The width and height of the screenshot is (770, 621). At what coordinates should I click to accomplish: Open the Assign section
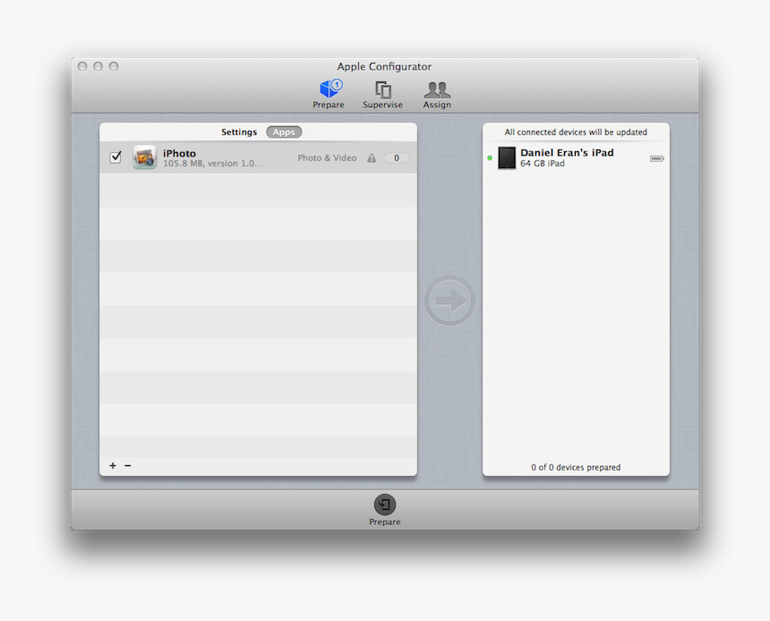tap(437, 94)
